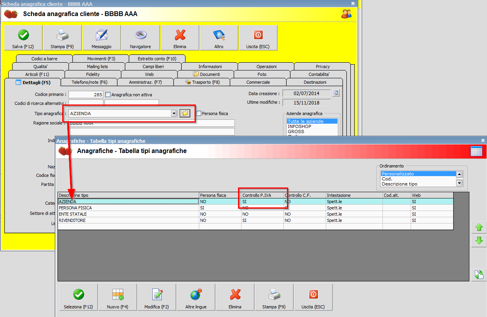Click calendar grid icon in Tabella tipi header
The image size is (487, 317).
point(476,151)
